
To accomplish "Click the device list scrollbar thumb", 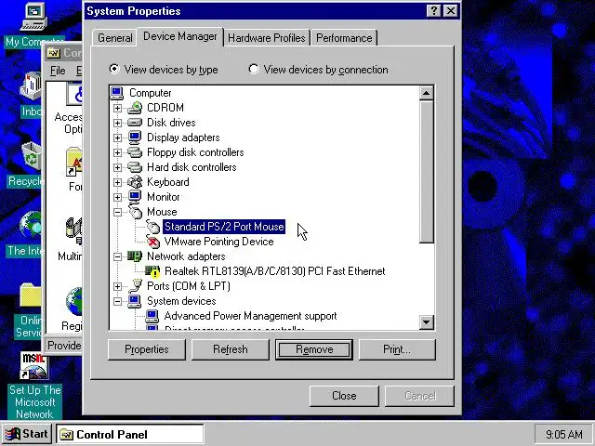I will [x=427, y=171].
